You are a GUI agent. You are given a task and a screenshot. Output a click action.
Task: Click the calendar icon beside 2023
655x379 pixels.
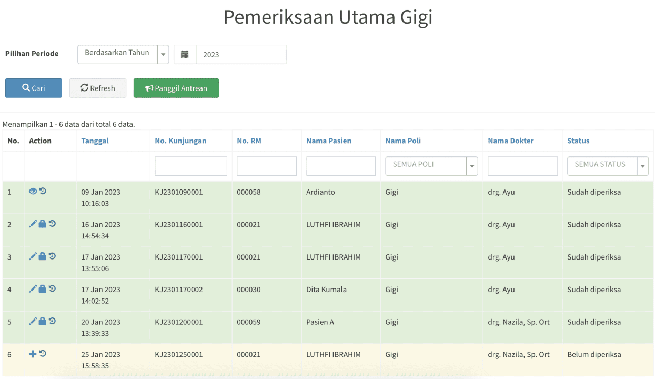(185, 54)
